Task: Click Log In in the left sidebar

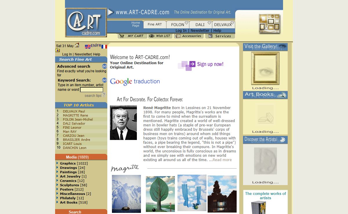Action: [x=67, y=54]
